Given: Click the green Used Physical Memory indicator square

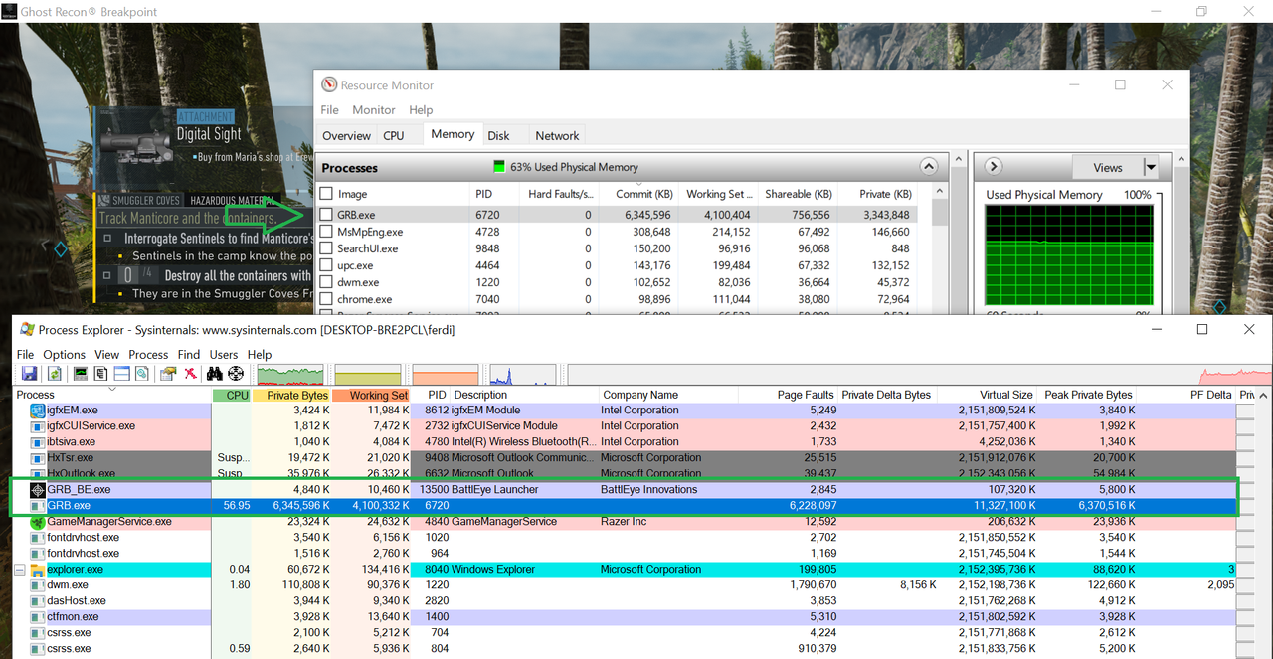Looking at the screenshot, I should pos(499,167).
